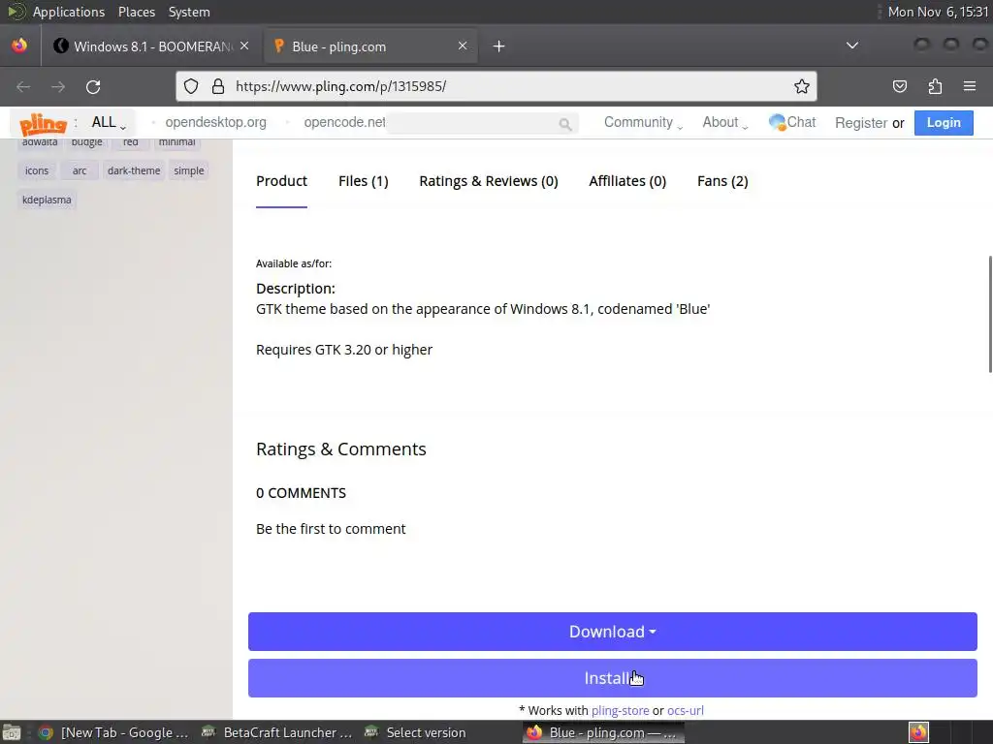This screenshot has width=993, height=744.
Task: Open the Places menu
Action: 136,12
